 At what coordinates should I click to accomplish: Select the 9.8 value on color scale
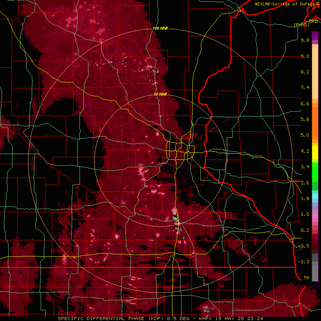tap(305, 40)
